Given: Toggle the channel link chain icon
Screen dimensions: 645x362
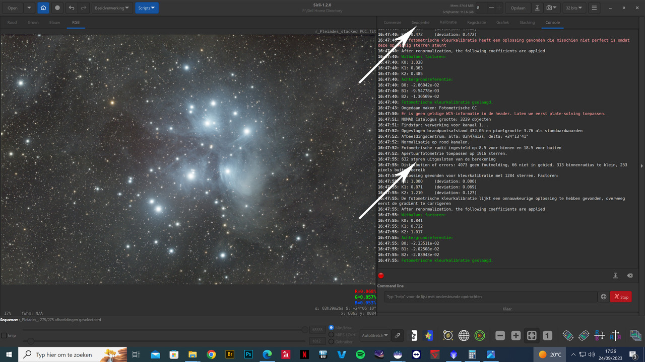Looking at the screenshot, I should [398, 335].
